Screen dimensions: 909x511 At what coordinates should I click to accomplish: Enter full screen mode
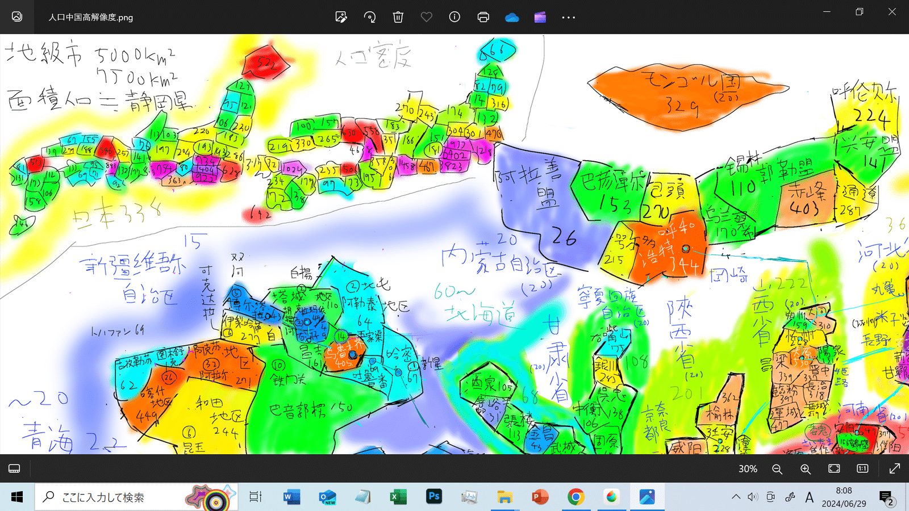pyautogui.click(x=895, y=468)
